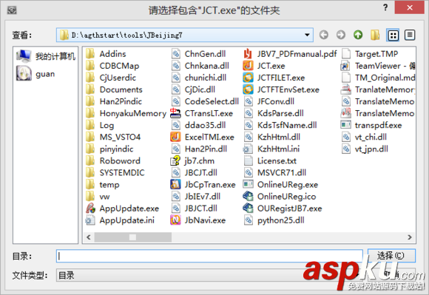429x295 pixels.
Task: Click the 选择 (Choose) button
Action: 391,256
